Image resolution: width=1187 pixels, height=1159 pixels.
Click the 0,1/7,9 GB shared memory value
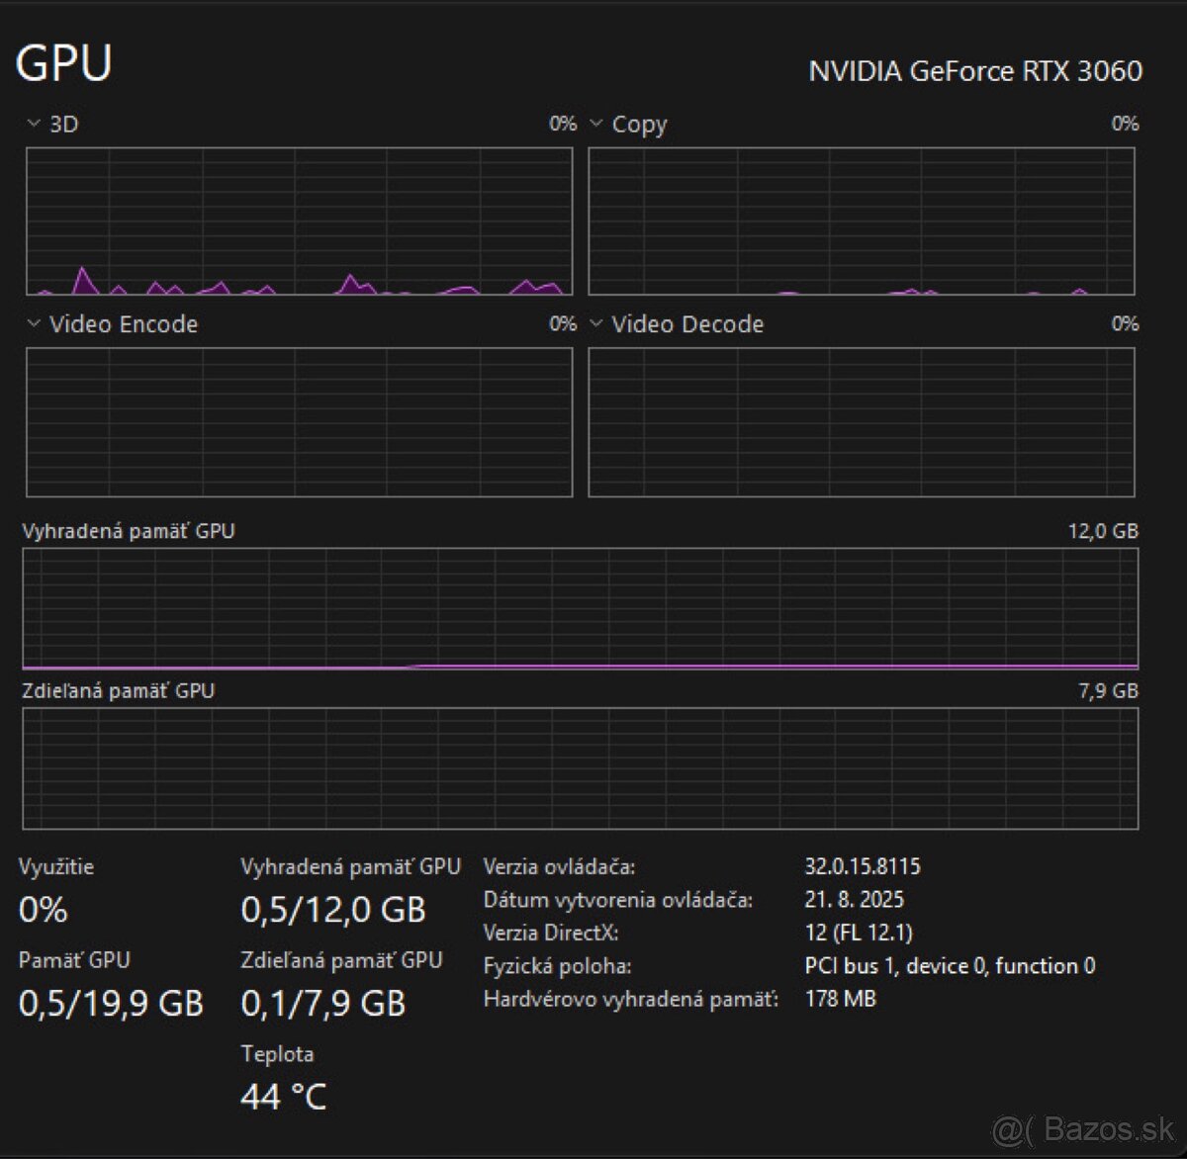coord(323,1004)
